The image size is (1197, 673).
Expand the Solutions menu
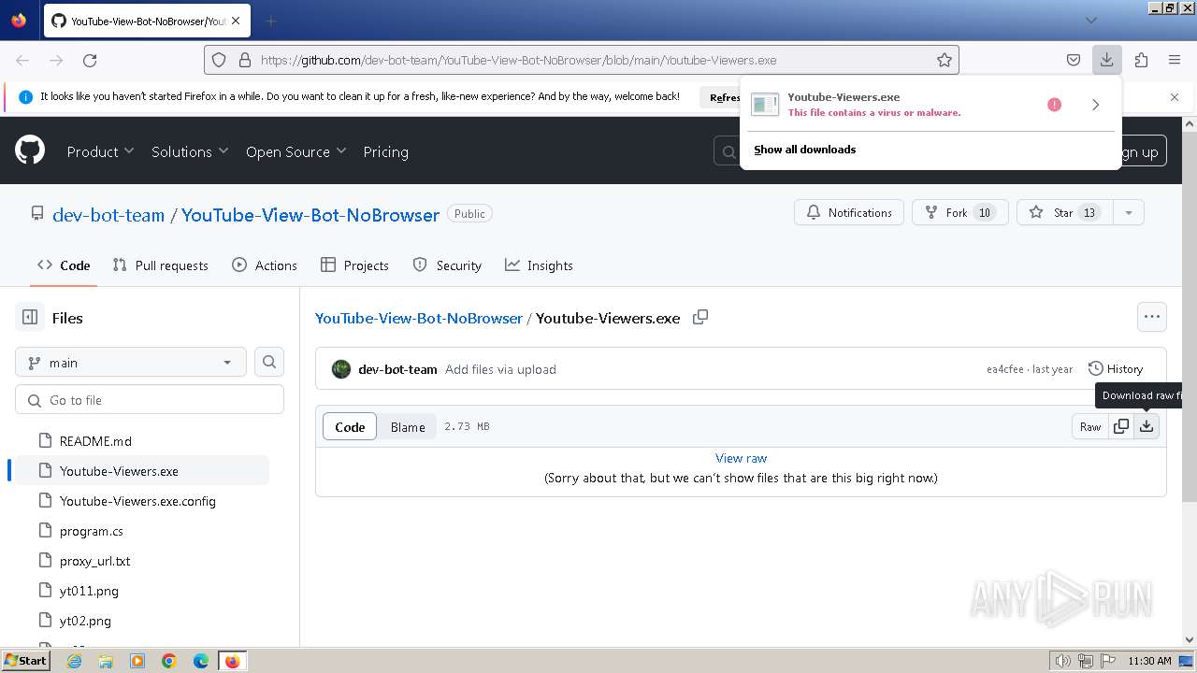190,151
